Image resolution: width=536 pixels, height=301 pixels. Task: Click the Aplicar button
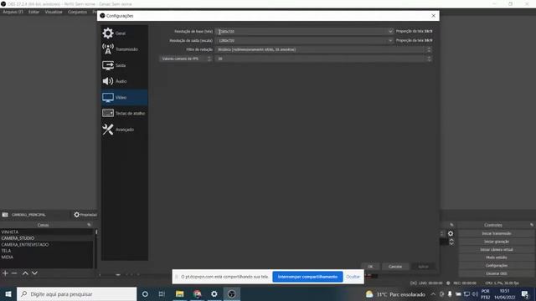click(x=423, y=267)
